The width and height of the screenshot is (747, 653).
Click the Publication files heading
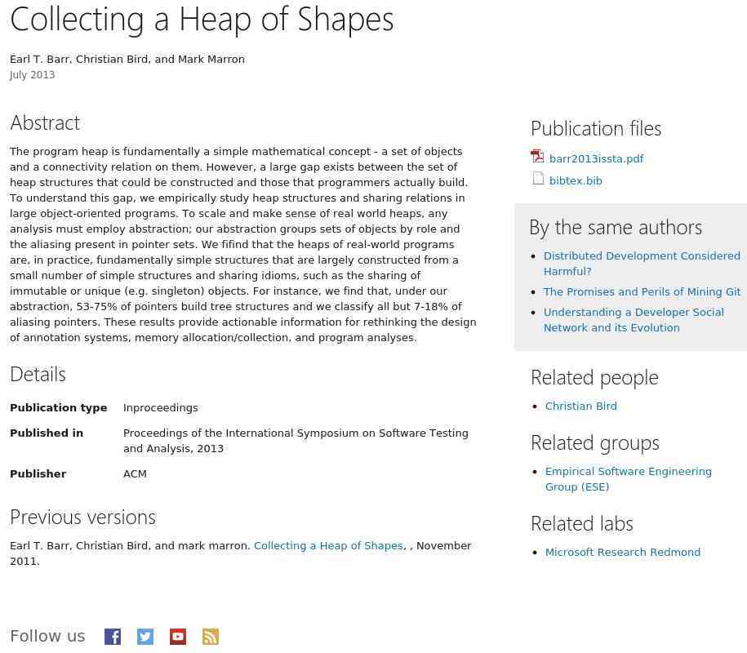click(596, 128)
